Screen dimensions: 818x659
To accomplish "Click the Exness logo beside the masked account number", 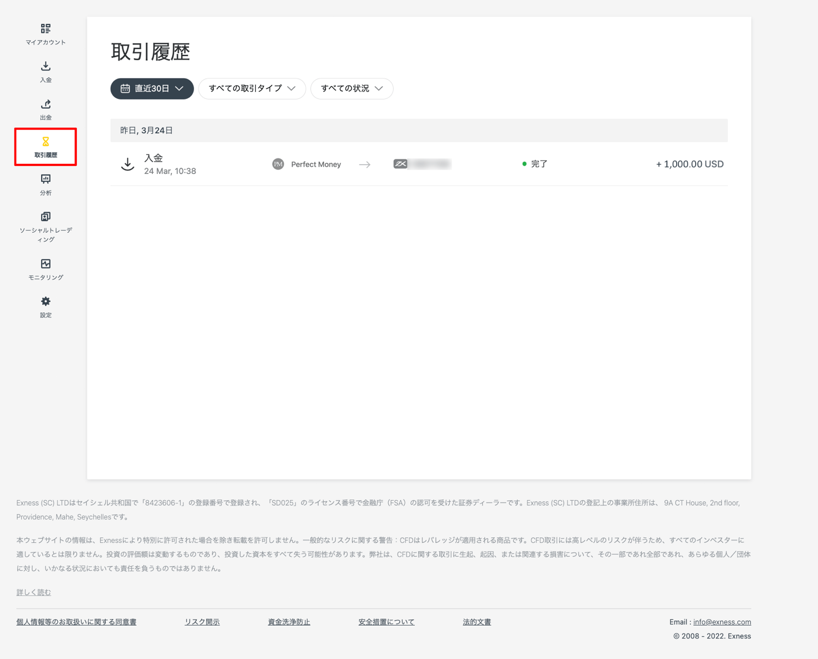I will pyautogui.click(x=401, y=164).
